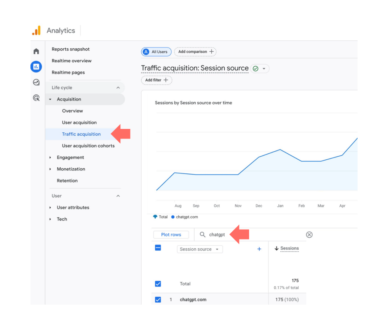Screen dimensions: 390x324
Task: Open the Reports icon in left rail
Action: [x=36, y=67]
